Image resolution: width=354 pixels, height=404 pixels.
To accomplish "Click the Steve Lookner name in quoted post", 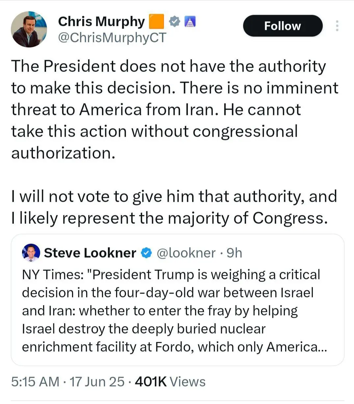I will (x=90, y=253).
